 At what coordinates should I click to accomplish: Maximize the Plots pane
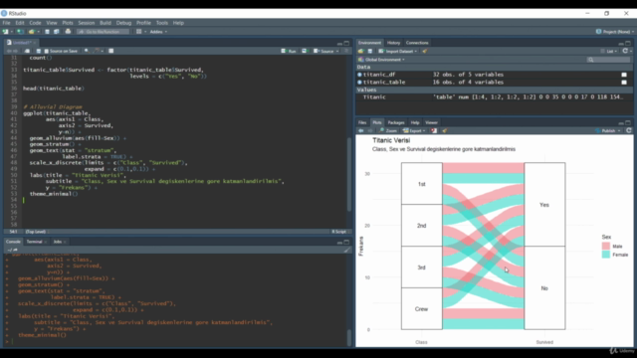[x=628, y=122]
